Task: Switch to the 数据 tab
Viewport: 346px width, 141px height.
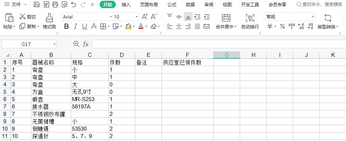Action: point(190,5)
